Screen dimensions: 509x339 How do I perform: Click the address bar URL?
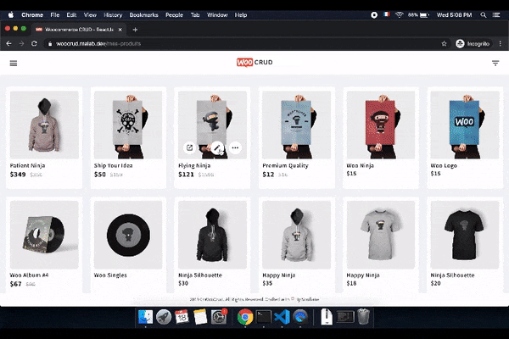[98, 43]
